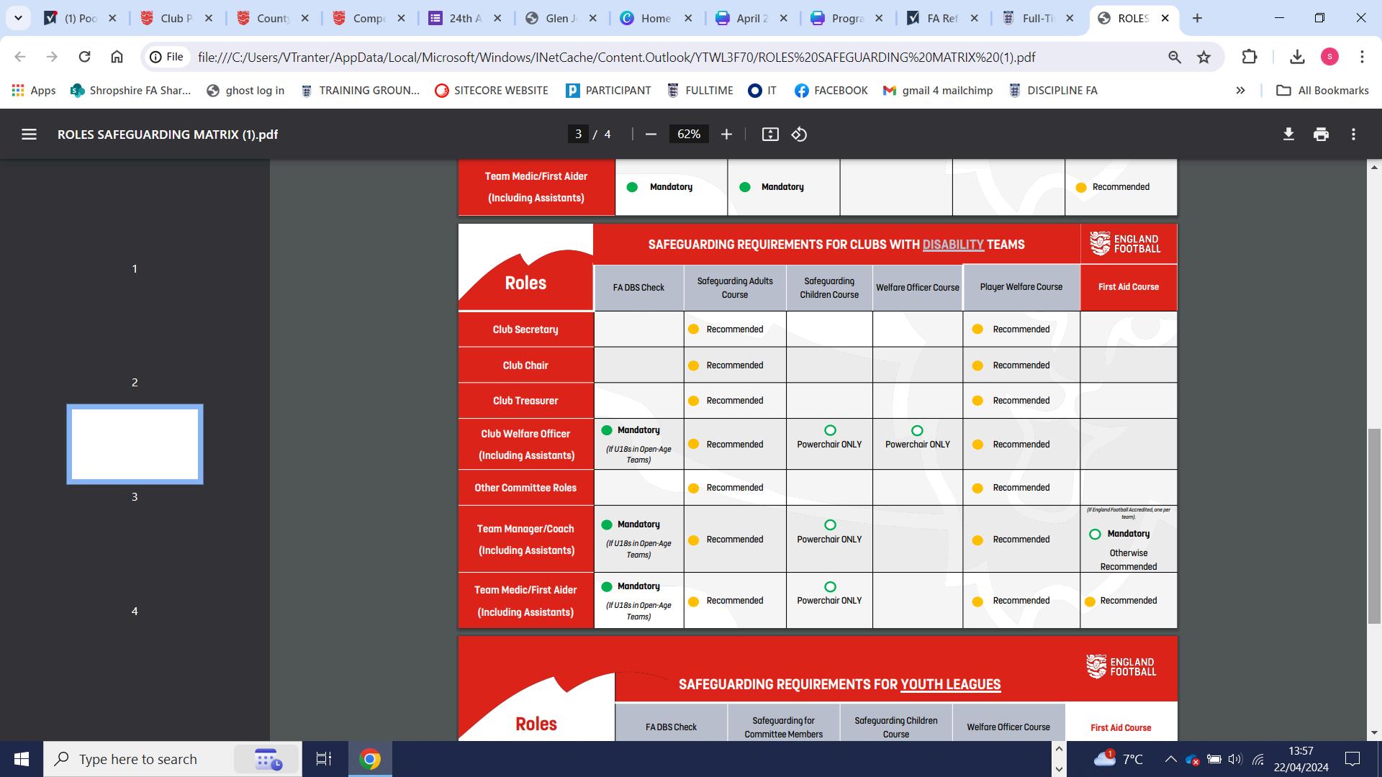Select page 3 thumbnail in sidebar
Viewport: 1382px width, 777px height.
(x=135, y=444)
